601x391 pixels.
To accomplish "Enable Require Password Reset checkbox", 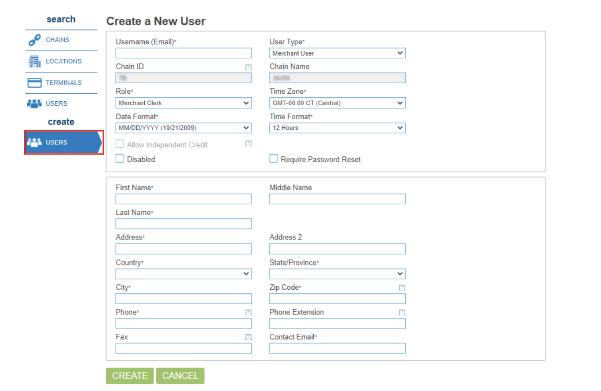I will coord(273,159).
